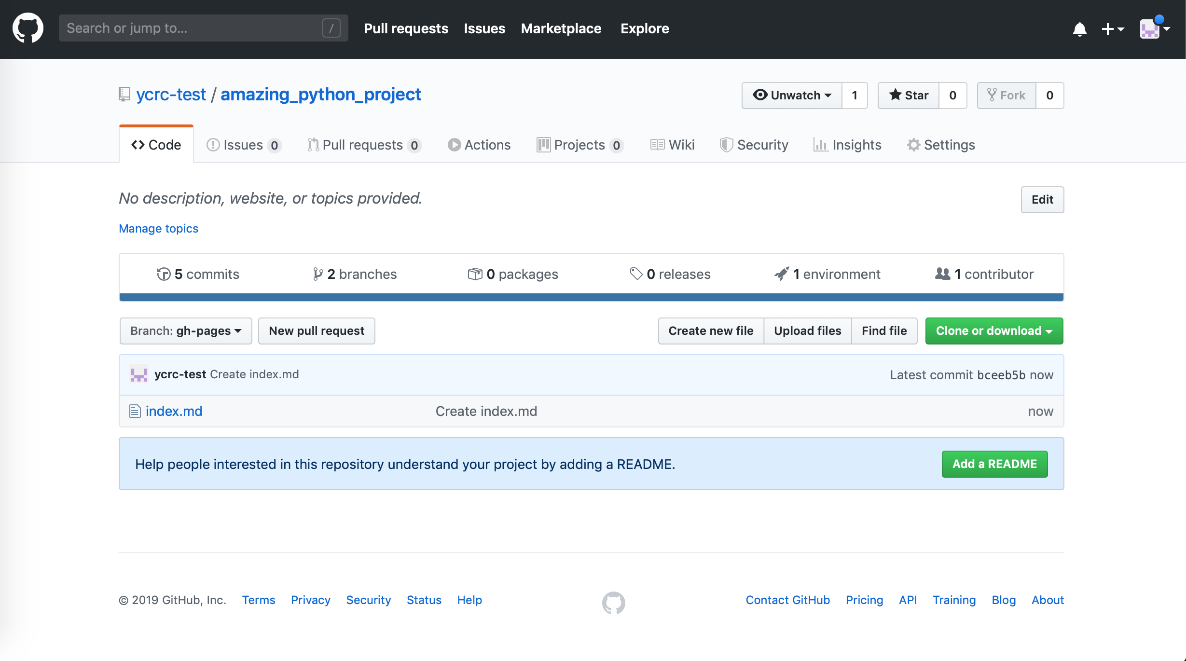Open Issues in top navigation
The height and width of the screenshot is (661, 1186).
pyautogui.click(x=484, y=28)
